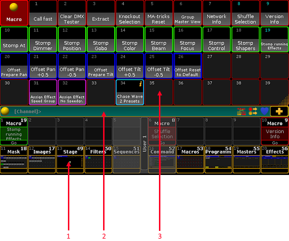Click the network session consoles icon
The height and width of the screenshot is (241, 289).
click(241, 111)
